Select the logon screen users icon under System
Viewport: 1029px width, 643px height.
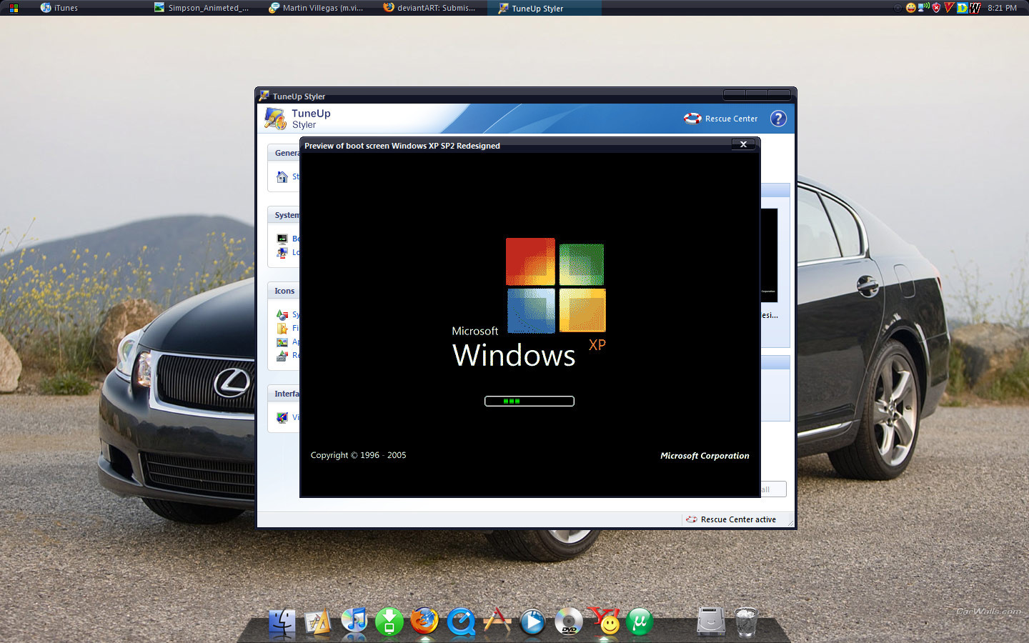pyautogui.click(x=282, y=252)
